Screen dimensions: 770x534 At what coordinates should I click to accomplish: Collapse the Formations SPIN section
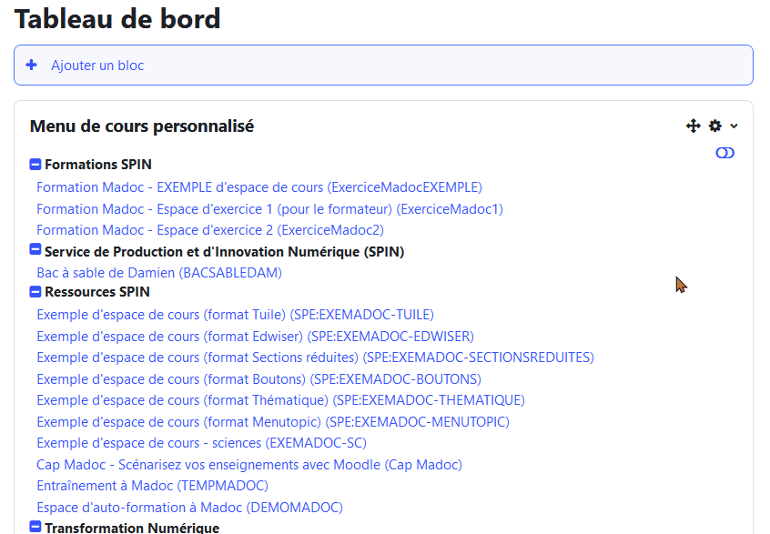35,165
